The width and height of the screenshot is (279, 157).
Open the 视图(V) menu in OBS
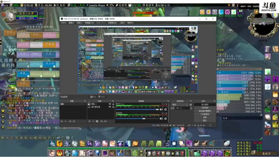tap(80, 23)
